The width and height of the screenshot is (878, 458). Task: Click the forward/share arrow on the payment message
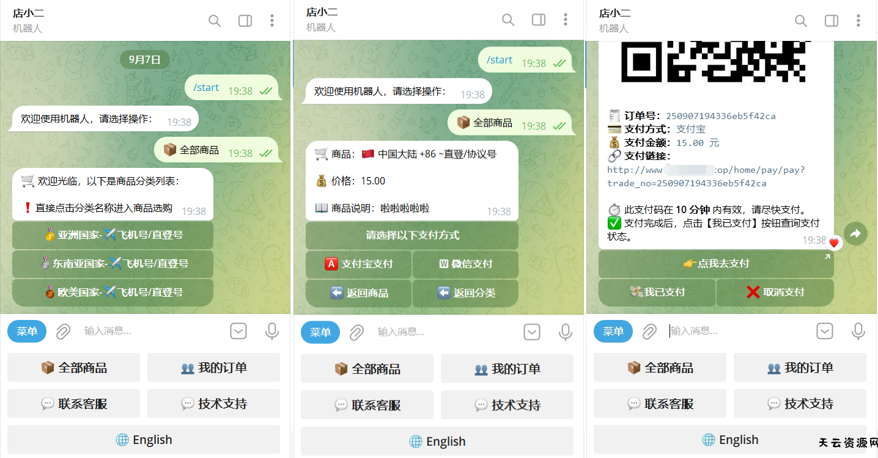[855, 233]
